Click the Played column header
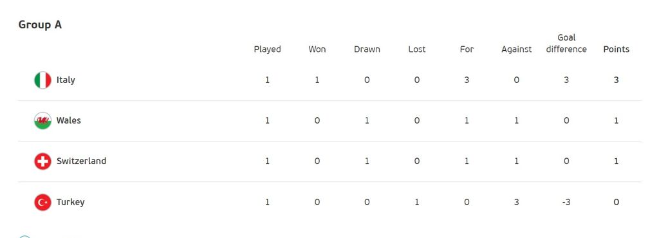The height and width of the screenshot is (238, 659). coord(267,50)
